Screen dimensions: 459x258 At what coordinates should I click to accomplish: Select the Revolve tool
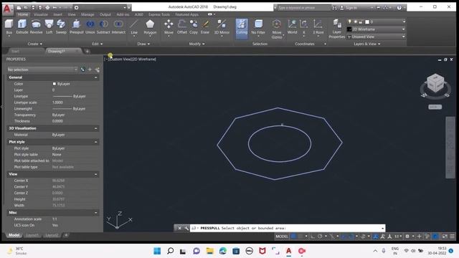click(x=36, y=27)
